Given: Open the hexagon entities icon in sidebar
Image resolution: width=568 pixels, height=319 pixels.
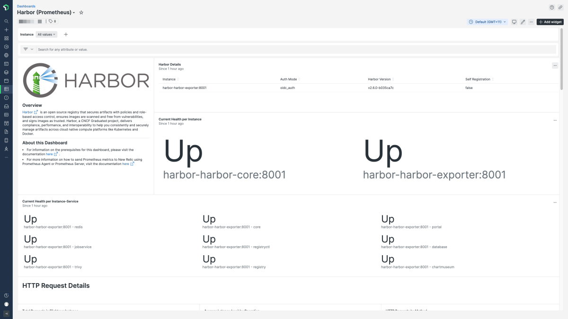Looking at the screenshot, I should pos(6,47).
